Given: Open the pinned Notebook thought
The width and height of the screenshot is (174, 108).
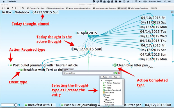Looking at the screenshot, I should tap(22, 12).
